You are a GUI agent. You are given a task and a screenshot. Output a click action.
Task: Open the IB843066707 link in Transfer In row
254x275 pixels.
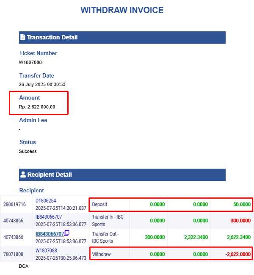(49, 217)
